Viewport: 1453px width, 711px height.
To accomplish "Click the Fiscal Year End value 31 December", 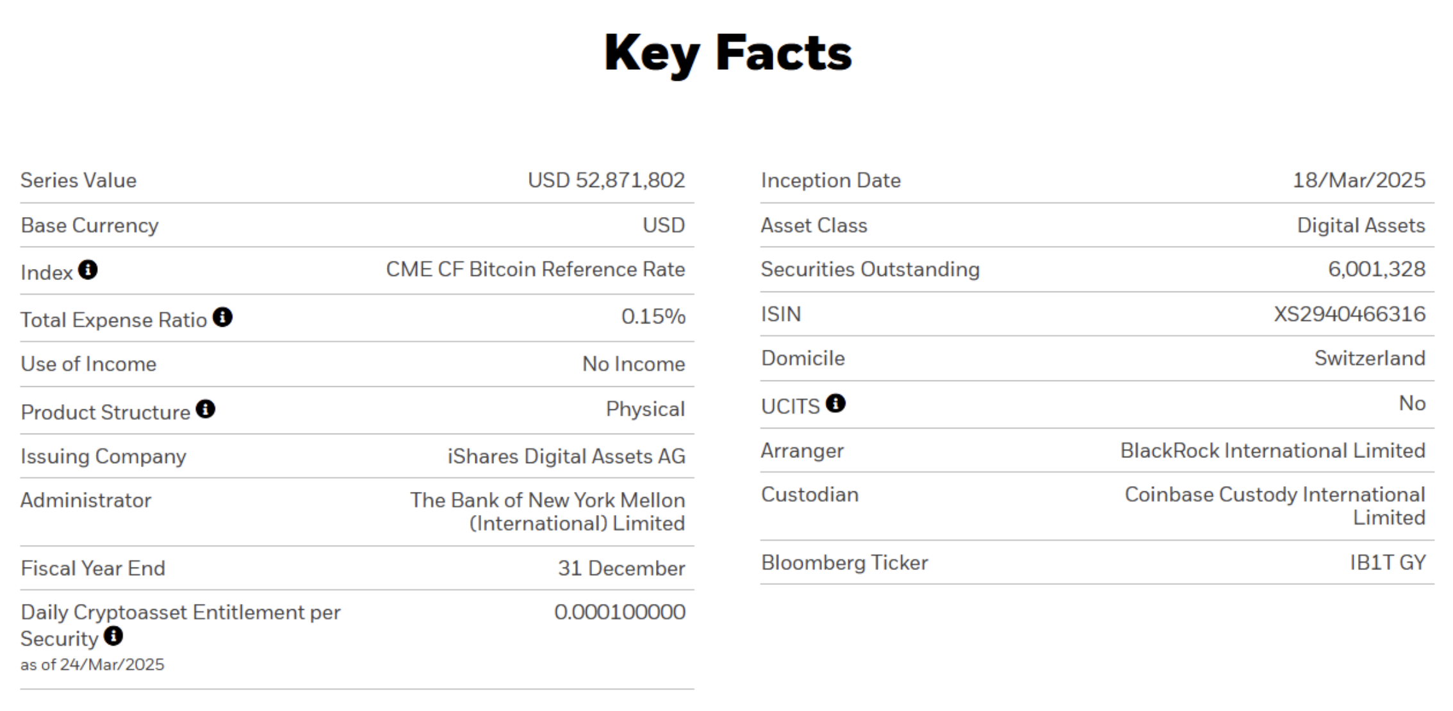I will (621, 569).
